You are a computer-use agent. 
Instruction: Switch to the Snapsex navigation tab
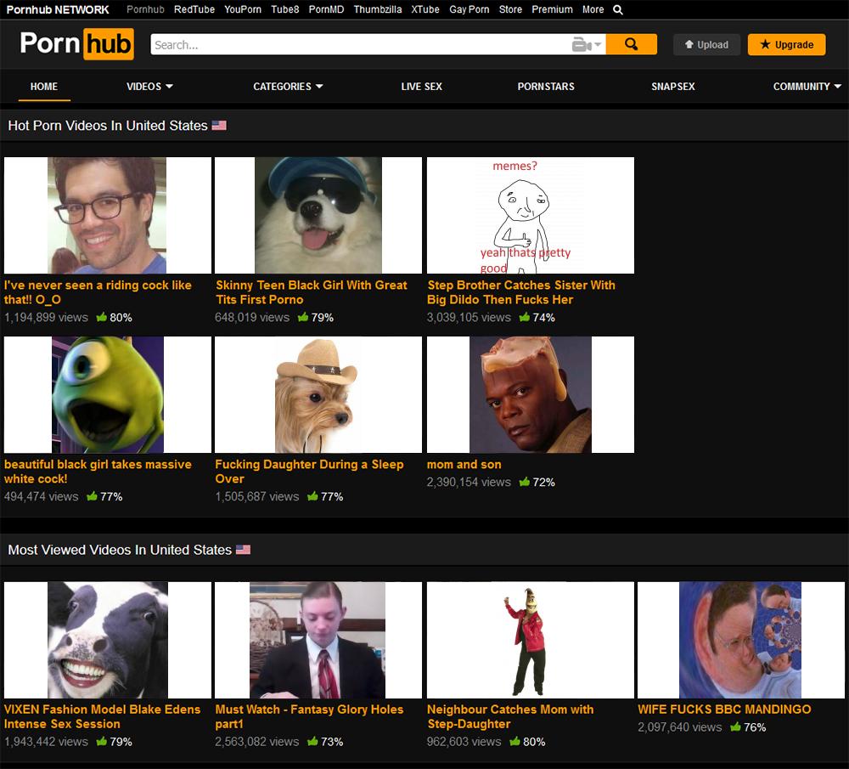[x=672, y=86]
